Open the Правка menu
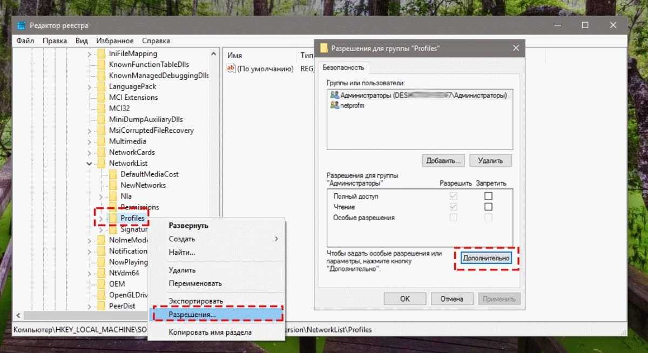Viewport: 648px width, 353px height. pos(55,40)
